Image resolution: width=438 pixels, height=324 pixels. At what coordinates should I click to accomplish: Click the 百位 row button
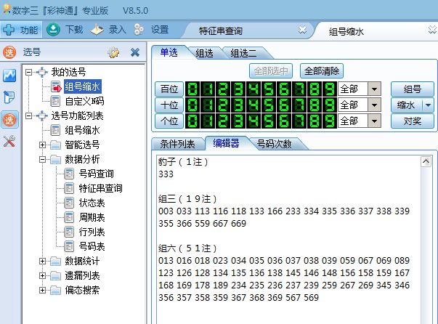point(169,89)
